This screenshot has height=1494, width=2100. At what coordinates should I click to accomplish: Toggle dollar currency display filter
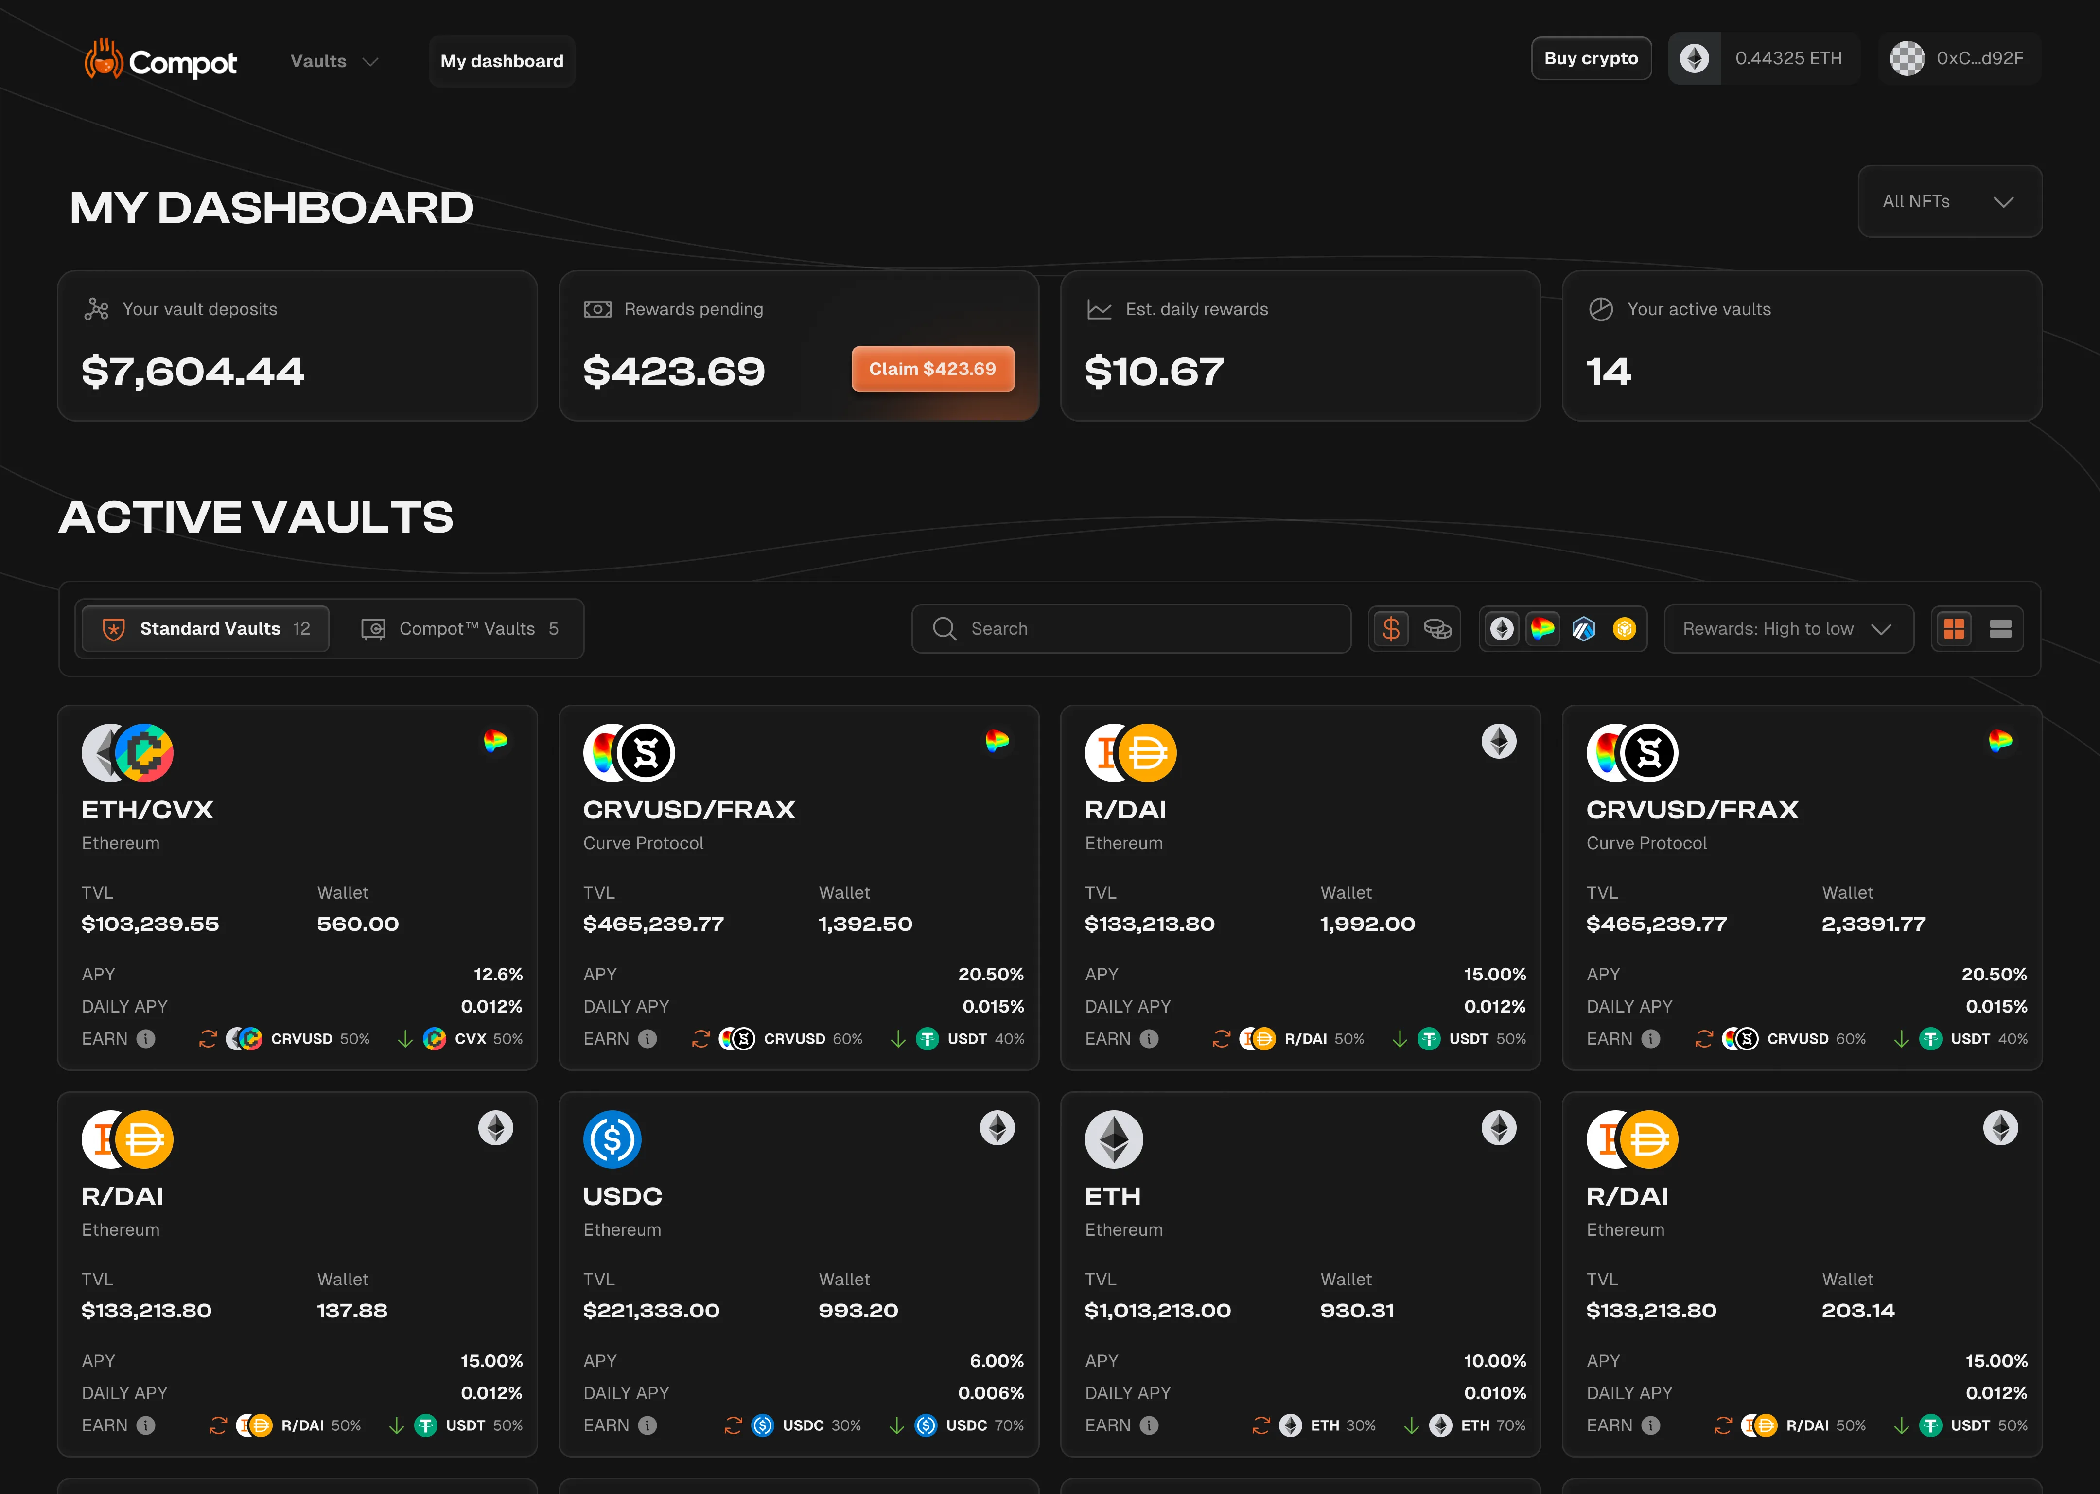pos(1391,628)
